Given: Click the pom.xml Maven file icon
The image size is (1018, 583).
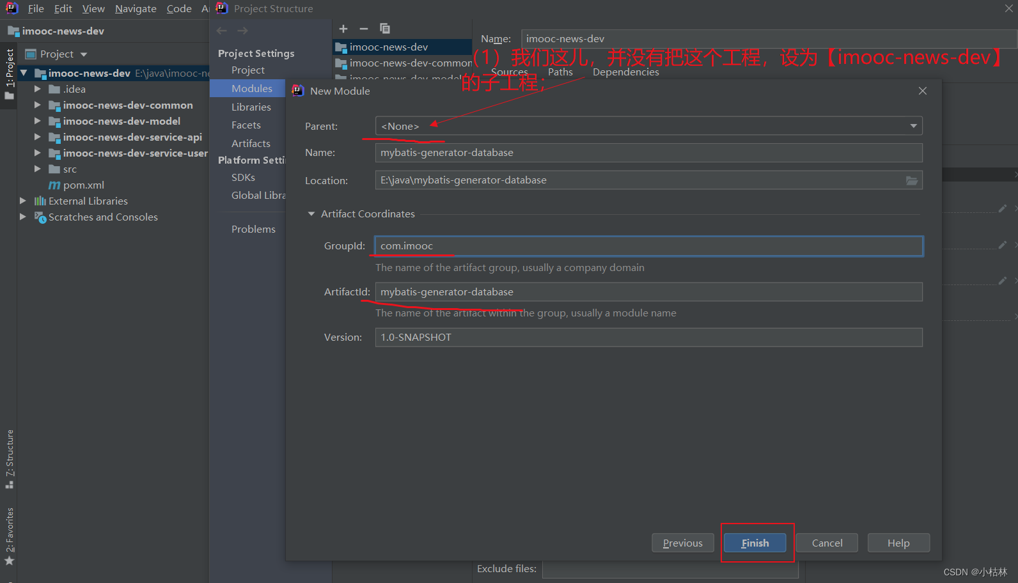Looking at the screenshot, I should (54, 185).
